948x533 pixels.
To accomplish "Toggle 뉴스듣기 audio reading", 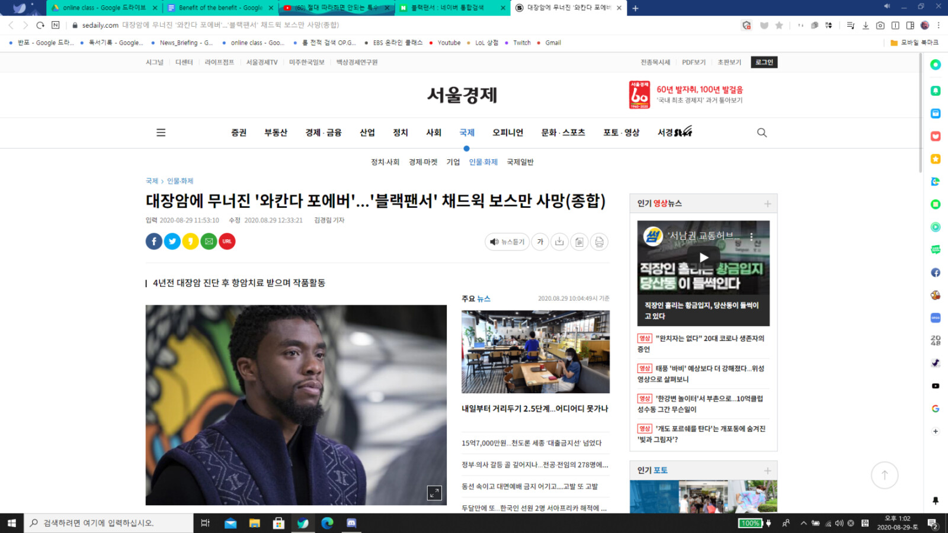I will tap(507, 242).
